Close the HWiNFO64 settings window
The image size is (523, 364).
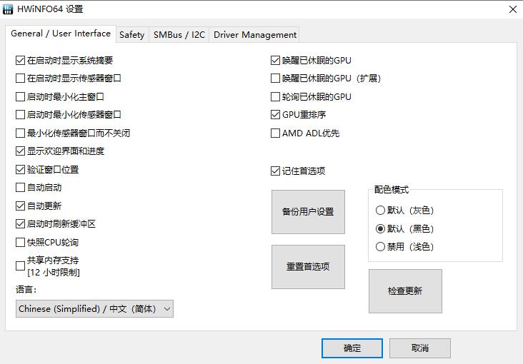pyautogui.click(x=512, y=9)
